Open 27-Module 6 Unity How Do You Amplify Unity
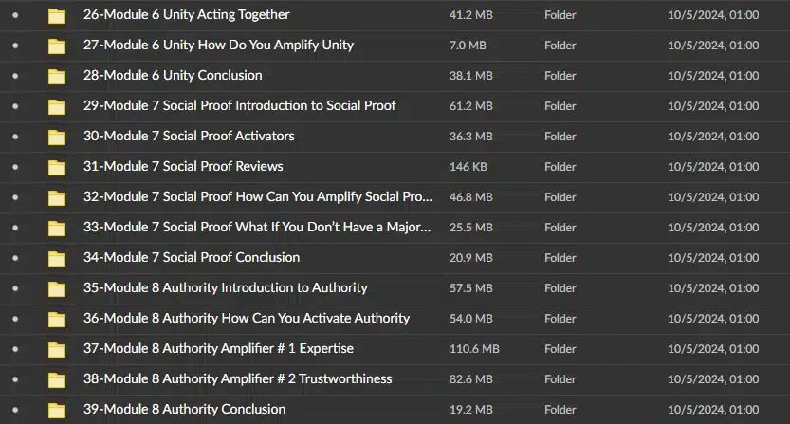This screenshot has width=790, height=424. (x=218, y=46)
